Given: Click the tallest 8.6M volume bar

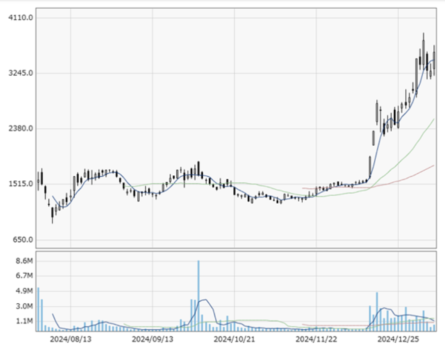Looking at the screenshot, I should 199,296.
